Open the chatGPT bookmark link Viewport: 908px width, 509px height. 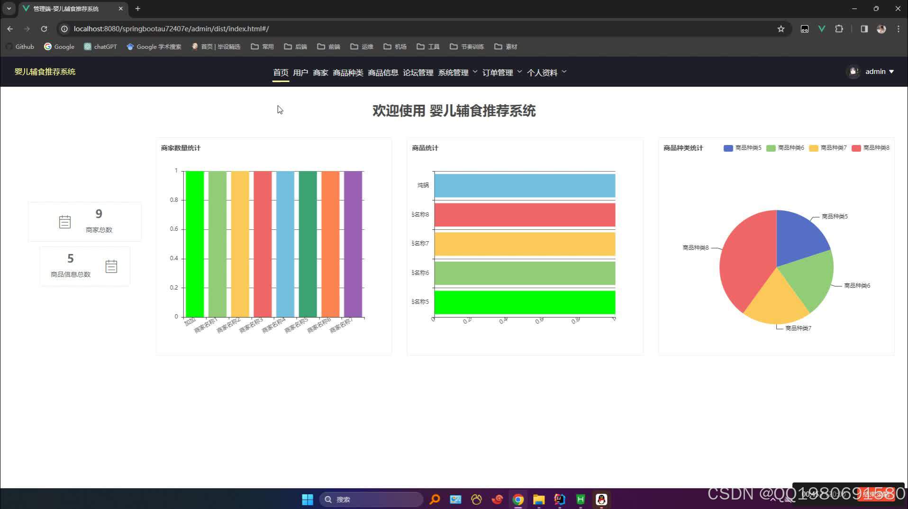click(x=100, y=47)
